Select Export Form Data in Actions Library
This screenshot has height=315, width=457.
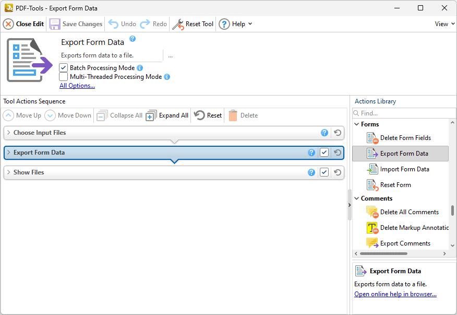[x=400, y=154]
